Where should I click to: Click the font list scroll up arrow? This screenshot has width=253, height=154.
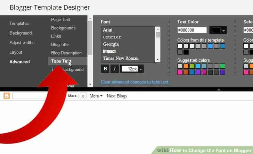[158, 29]
